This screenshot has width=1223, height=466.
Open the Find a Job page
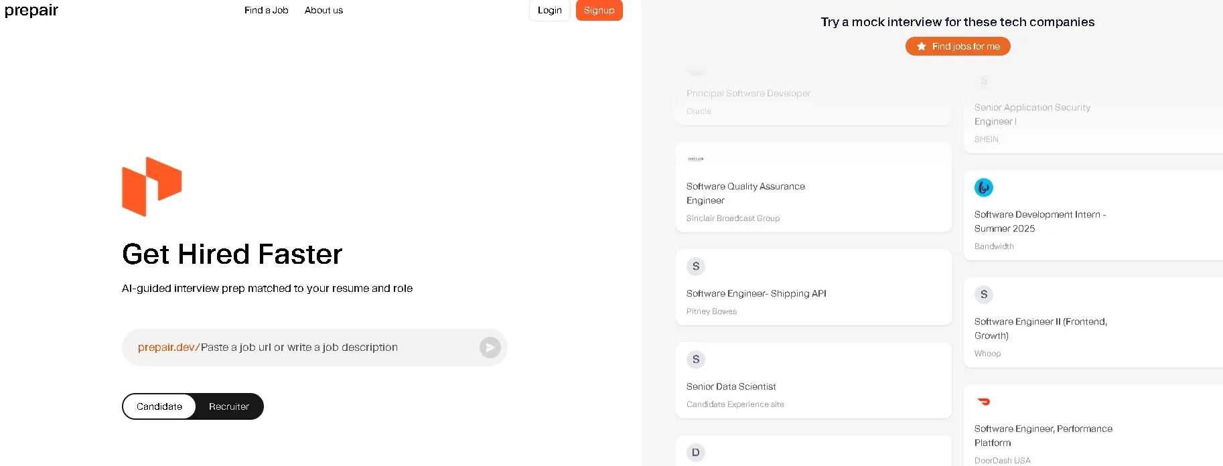pyautogui.click(x=266, y=10)
